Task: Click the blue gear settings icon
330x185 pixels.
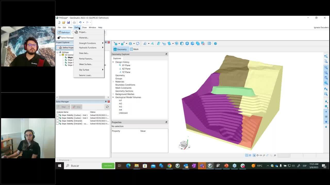Action: [216, 43]
